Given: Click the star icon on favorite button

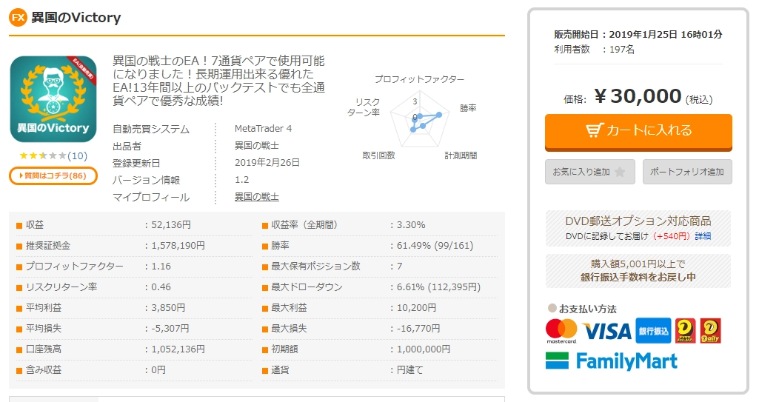Looking at the screenshot, I should click(620, 172).
